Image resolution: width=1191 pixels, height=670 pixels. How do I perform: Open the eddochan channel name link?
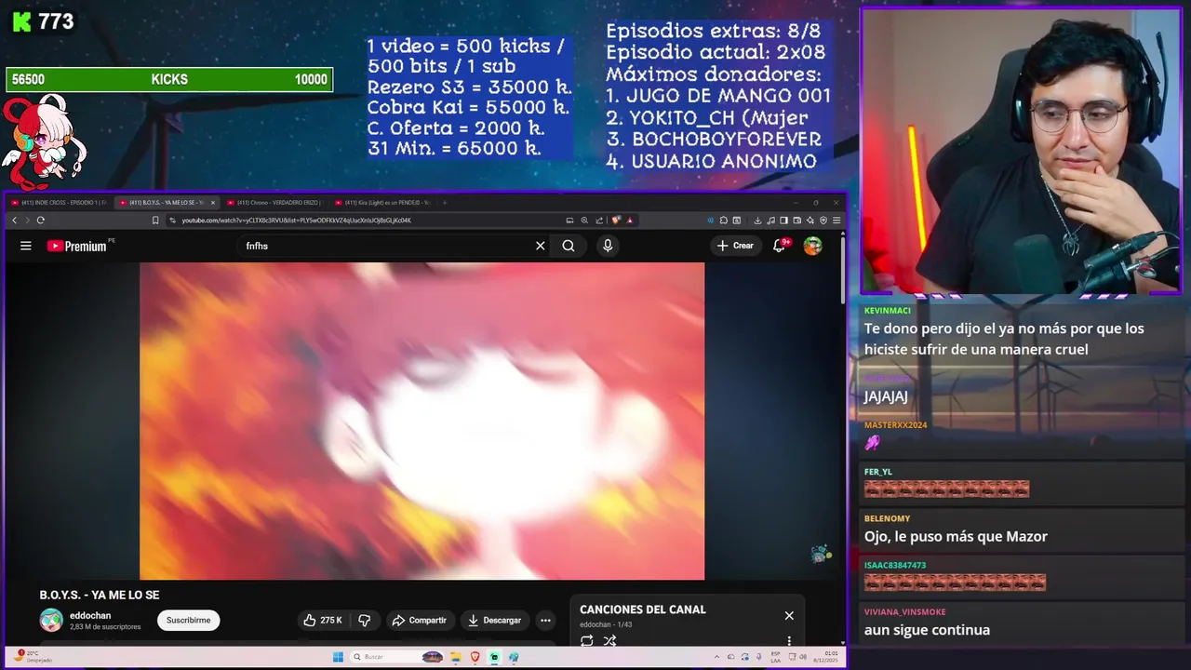tap(90, 615)
